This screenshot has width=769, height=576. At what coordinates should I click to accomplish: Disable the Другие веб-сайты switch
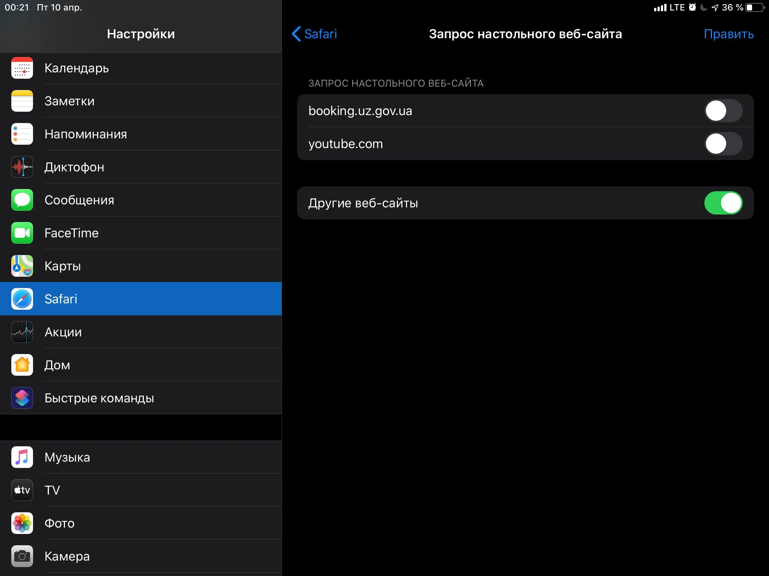tap(723, 203)
